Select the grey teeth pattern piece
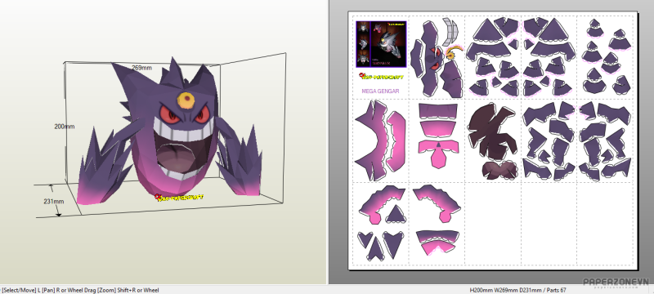The image size is (654, 294). coord(450,32)
